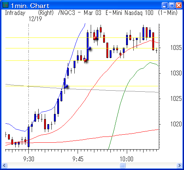Click the 9:45 time axis label

[78, 159]
